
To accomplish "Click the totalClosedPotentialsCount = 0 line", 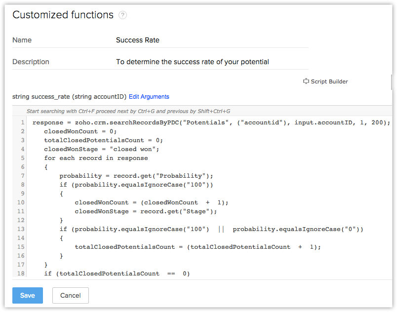I will pos(104,140).
